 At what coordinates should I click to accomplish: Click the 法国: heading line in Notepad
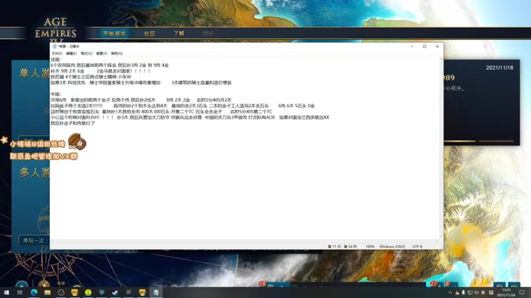[x=56, y=60]
